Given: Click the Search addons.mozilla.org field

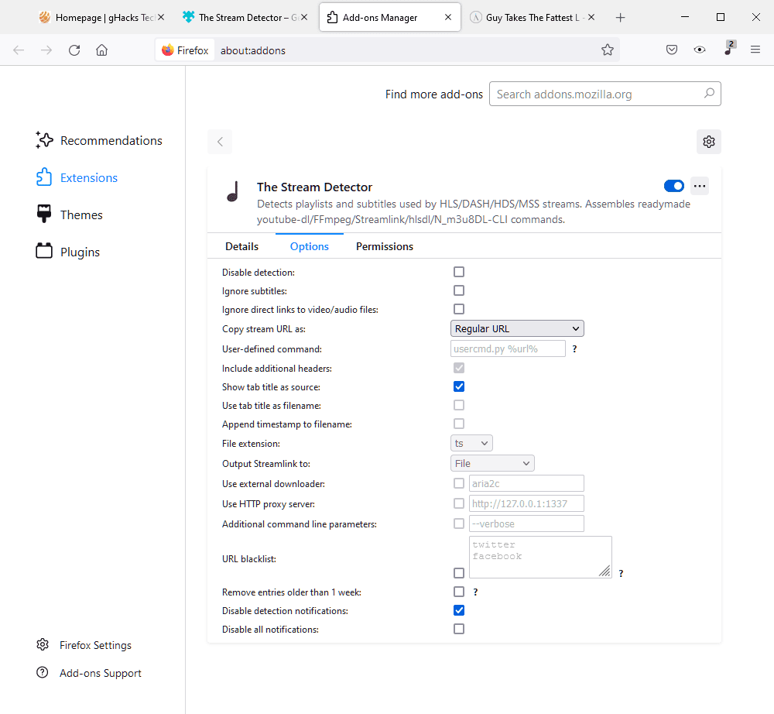Looking at the screenshot, I should (596, 94).
